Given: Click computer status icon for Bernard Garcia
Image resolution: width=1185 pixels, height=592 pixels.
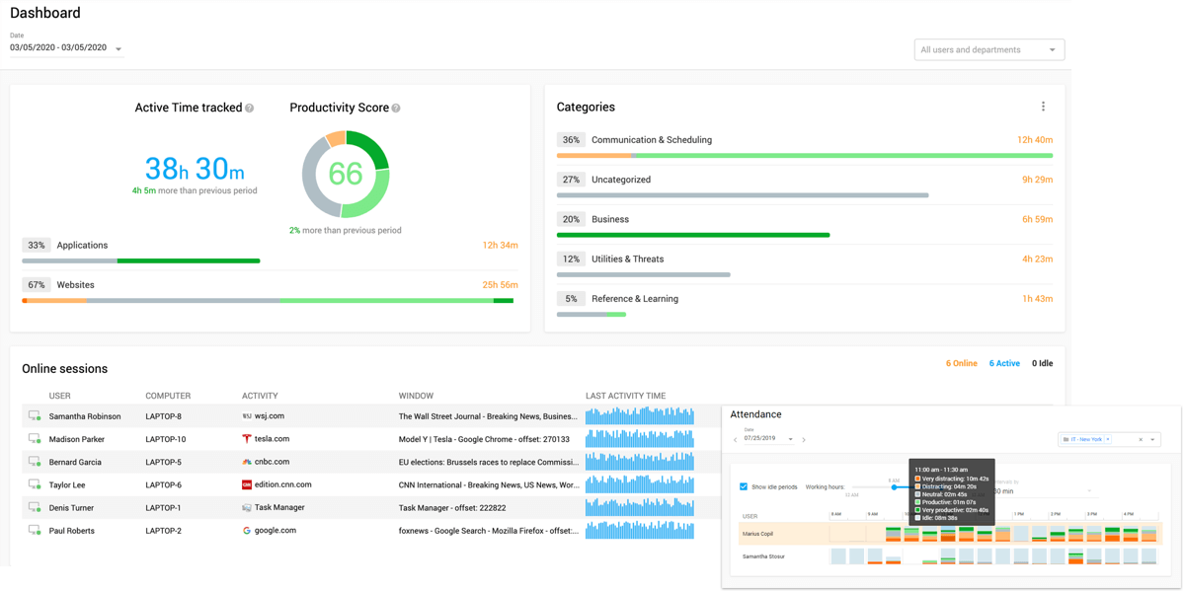Looking at the screenshot, I should tap(35, 462).
